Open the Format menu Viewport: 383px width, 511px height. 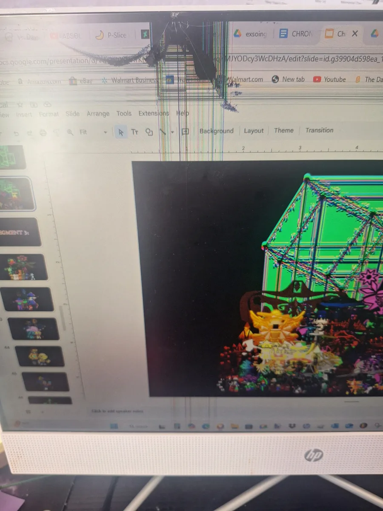pos(49,114)
